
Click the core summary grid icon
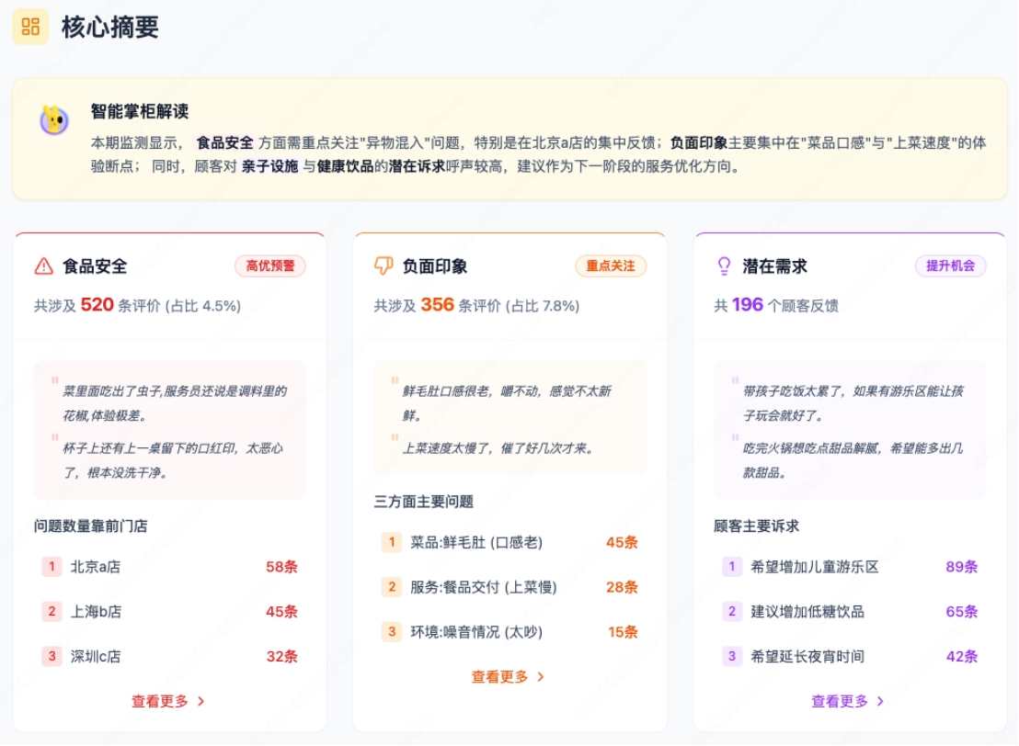pos(30,27)
